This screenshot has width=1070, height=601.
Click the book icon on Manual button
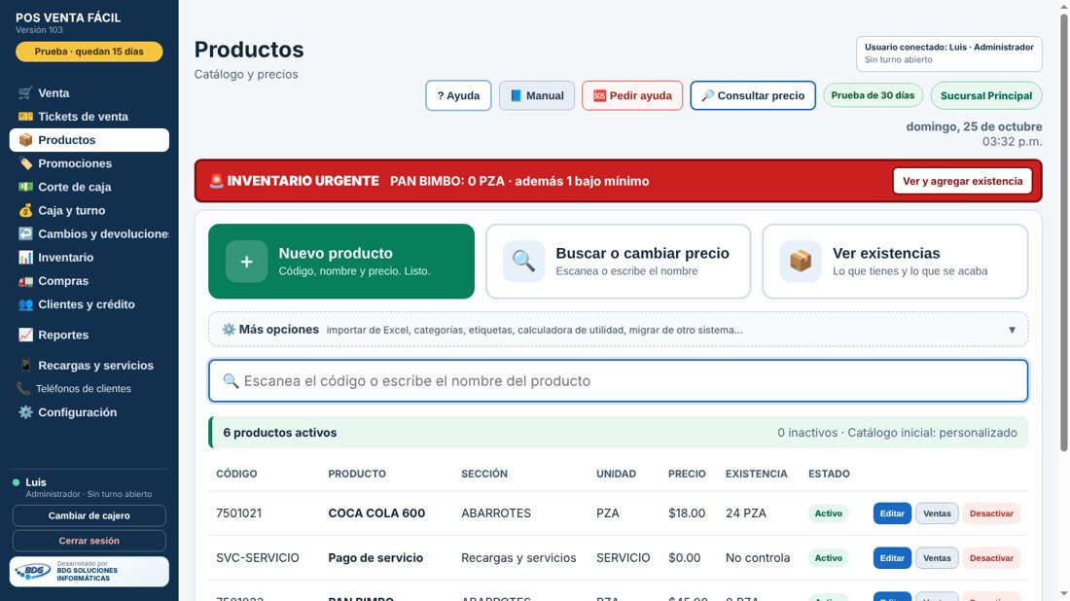516,95
